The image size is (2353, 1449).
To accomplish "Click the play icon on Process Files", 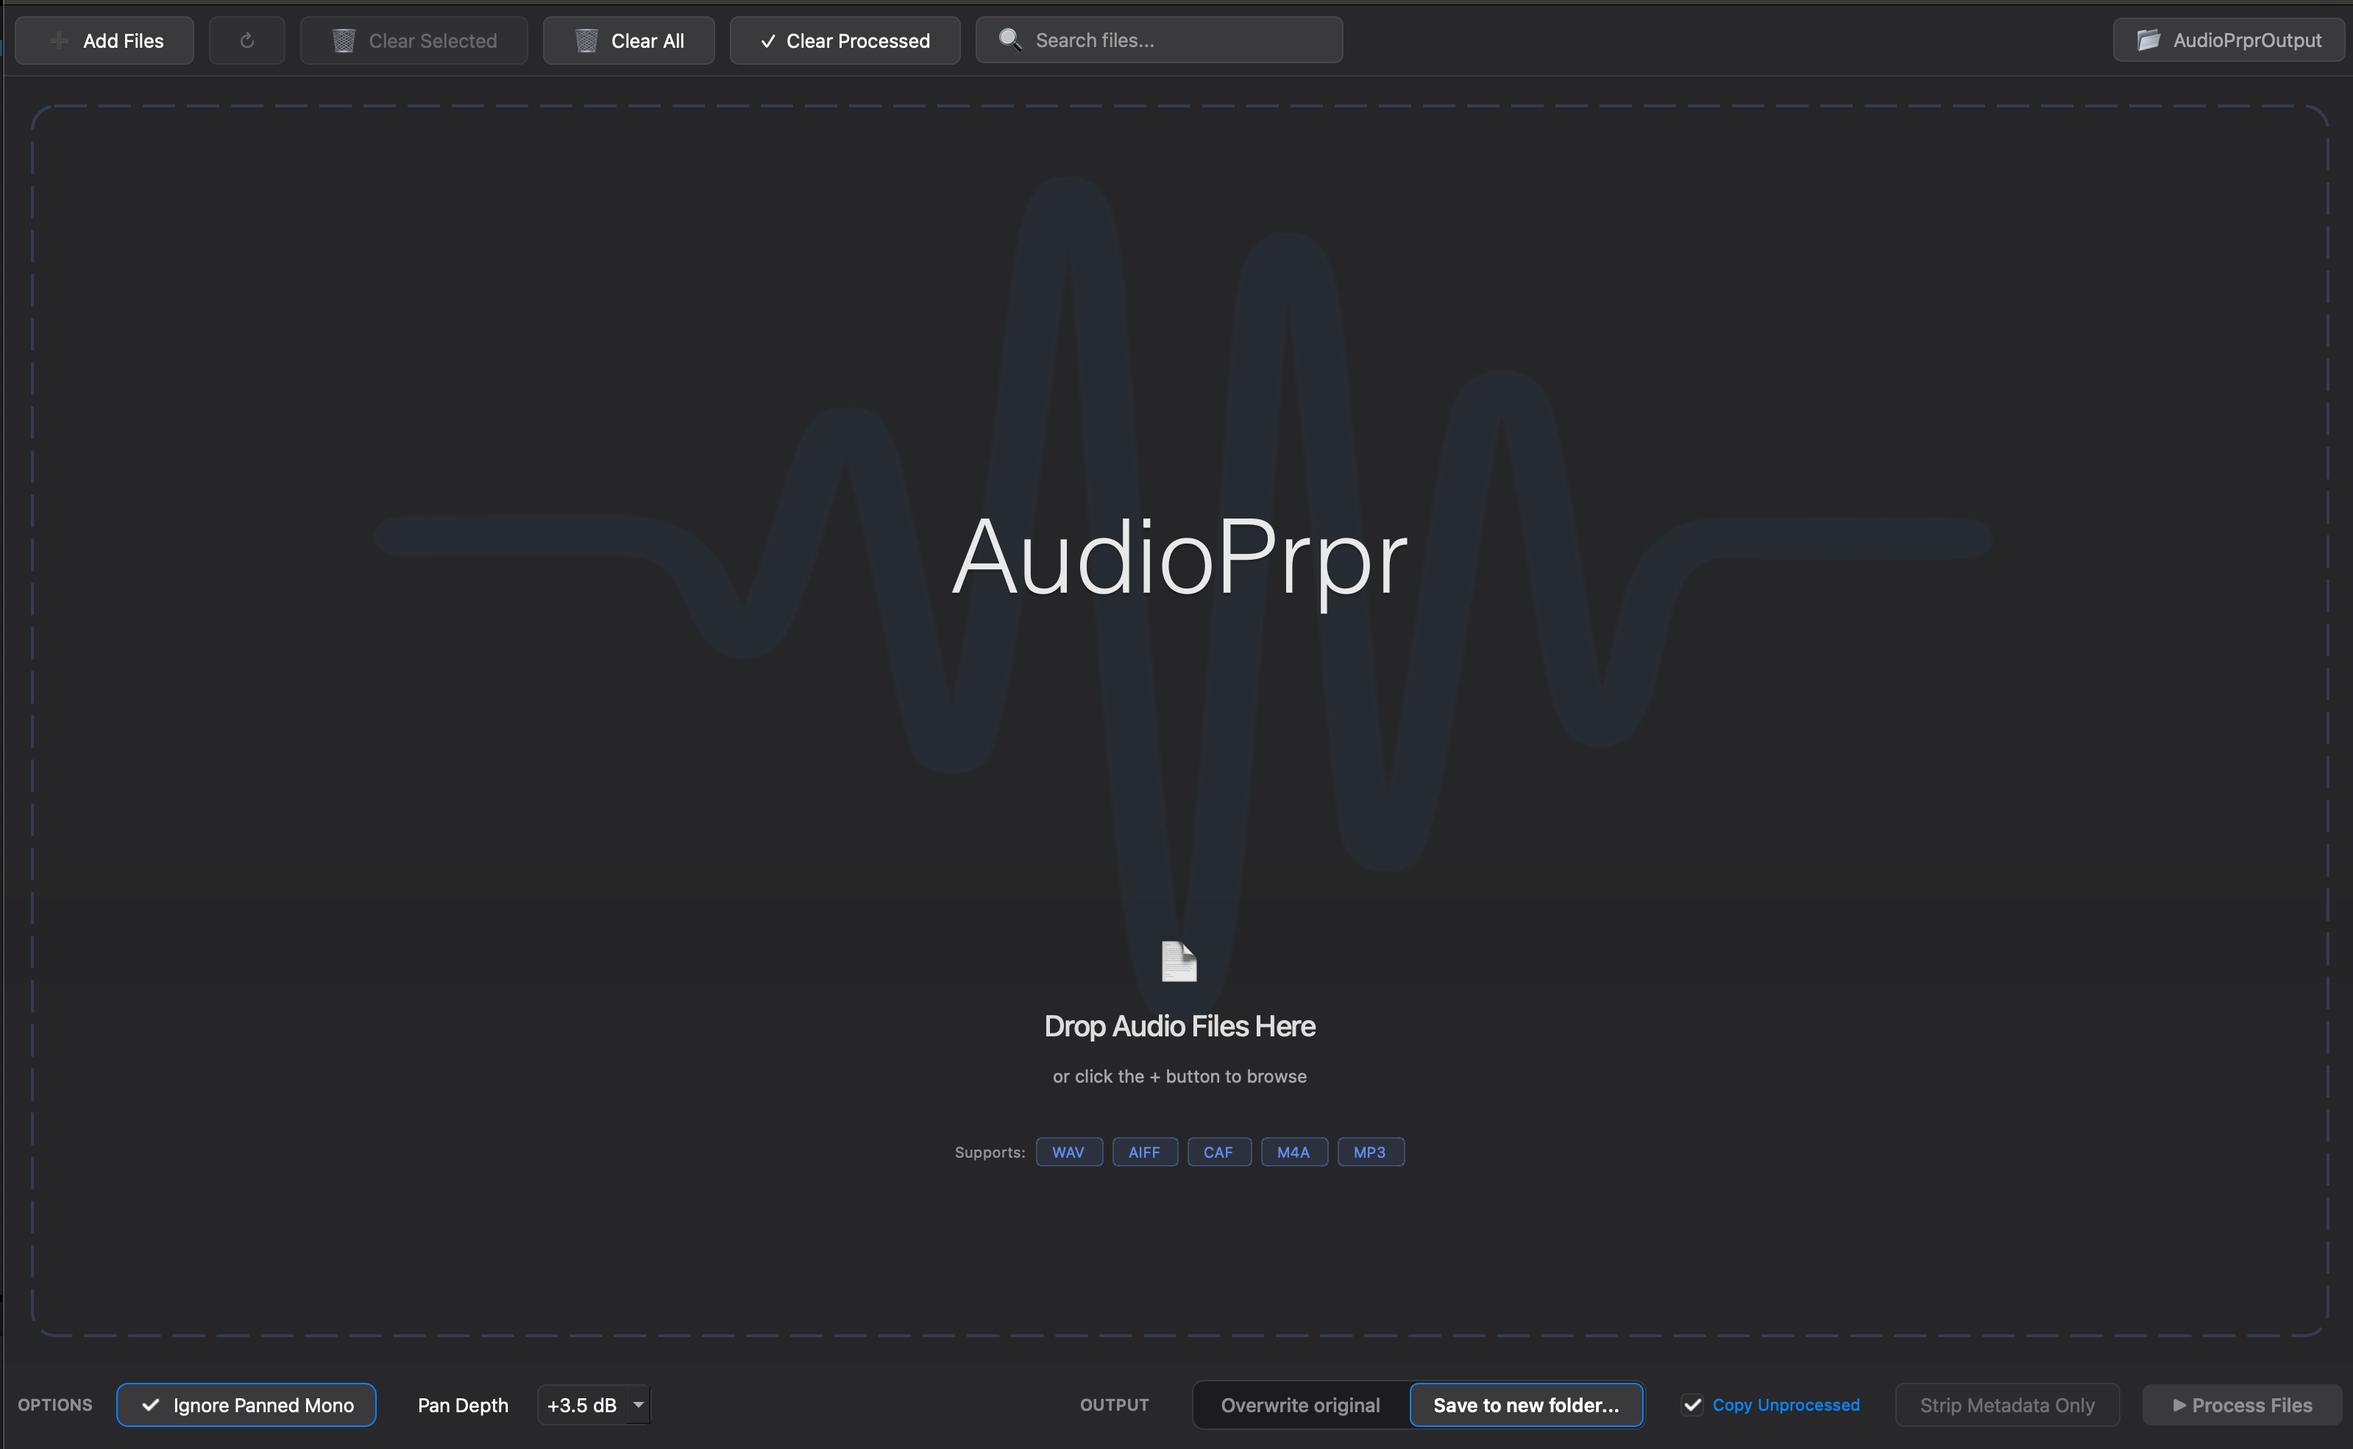I will pyautogui.click(x=2179, y=1404).
